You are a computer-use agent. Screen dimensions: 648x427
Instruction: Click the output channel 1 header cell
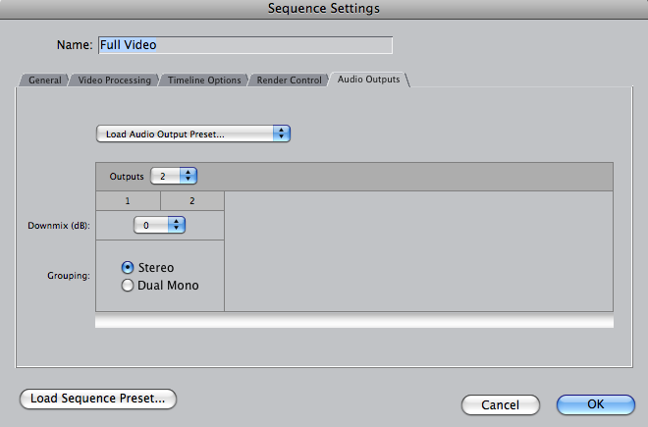coord(128,201)
